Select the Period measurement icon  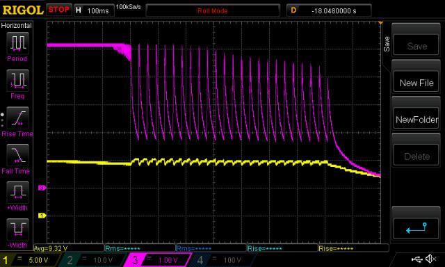[17, 43]
